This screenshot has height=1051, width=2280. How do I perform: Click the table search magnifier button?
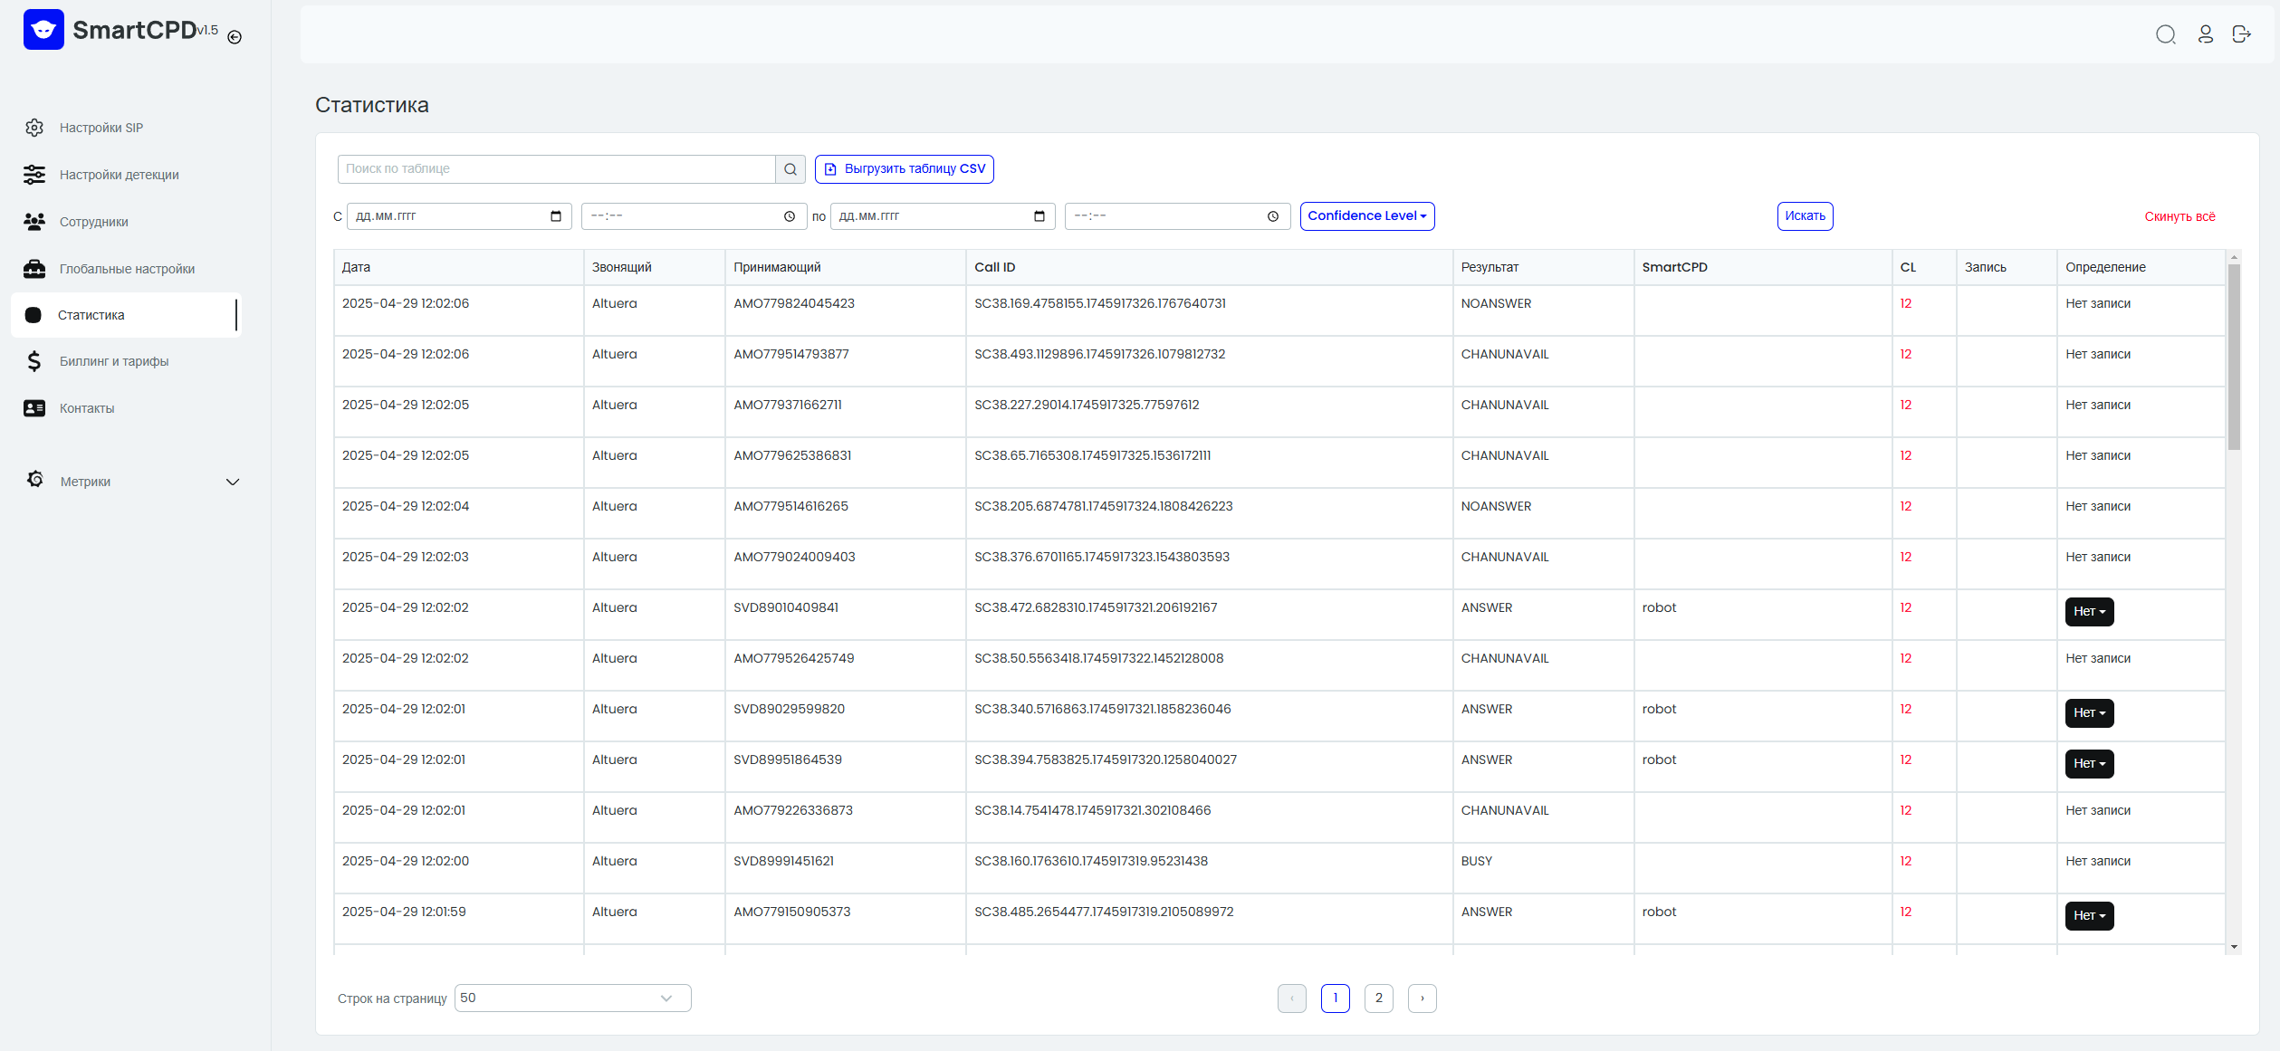click(790, 169)
